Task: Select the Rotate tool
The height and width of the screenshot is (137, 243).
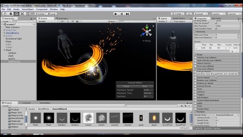Action: (16, 14)
